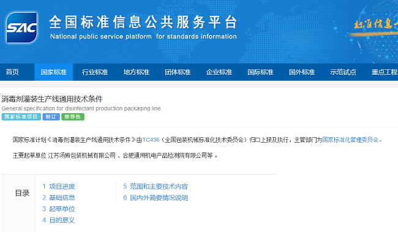Navigate to 国际标准 page
The width and height of the screenshot is (398, 232).
[x=260, y=72]
